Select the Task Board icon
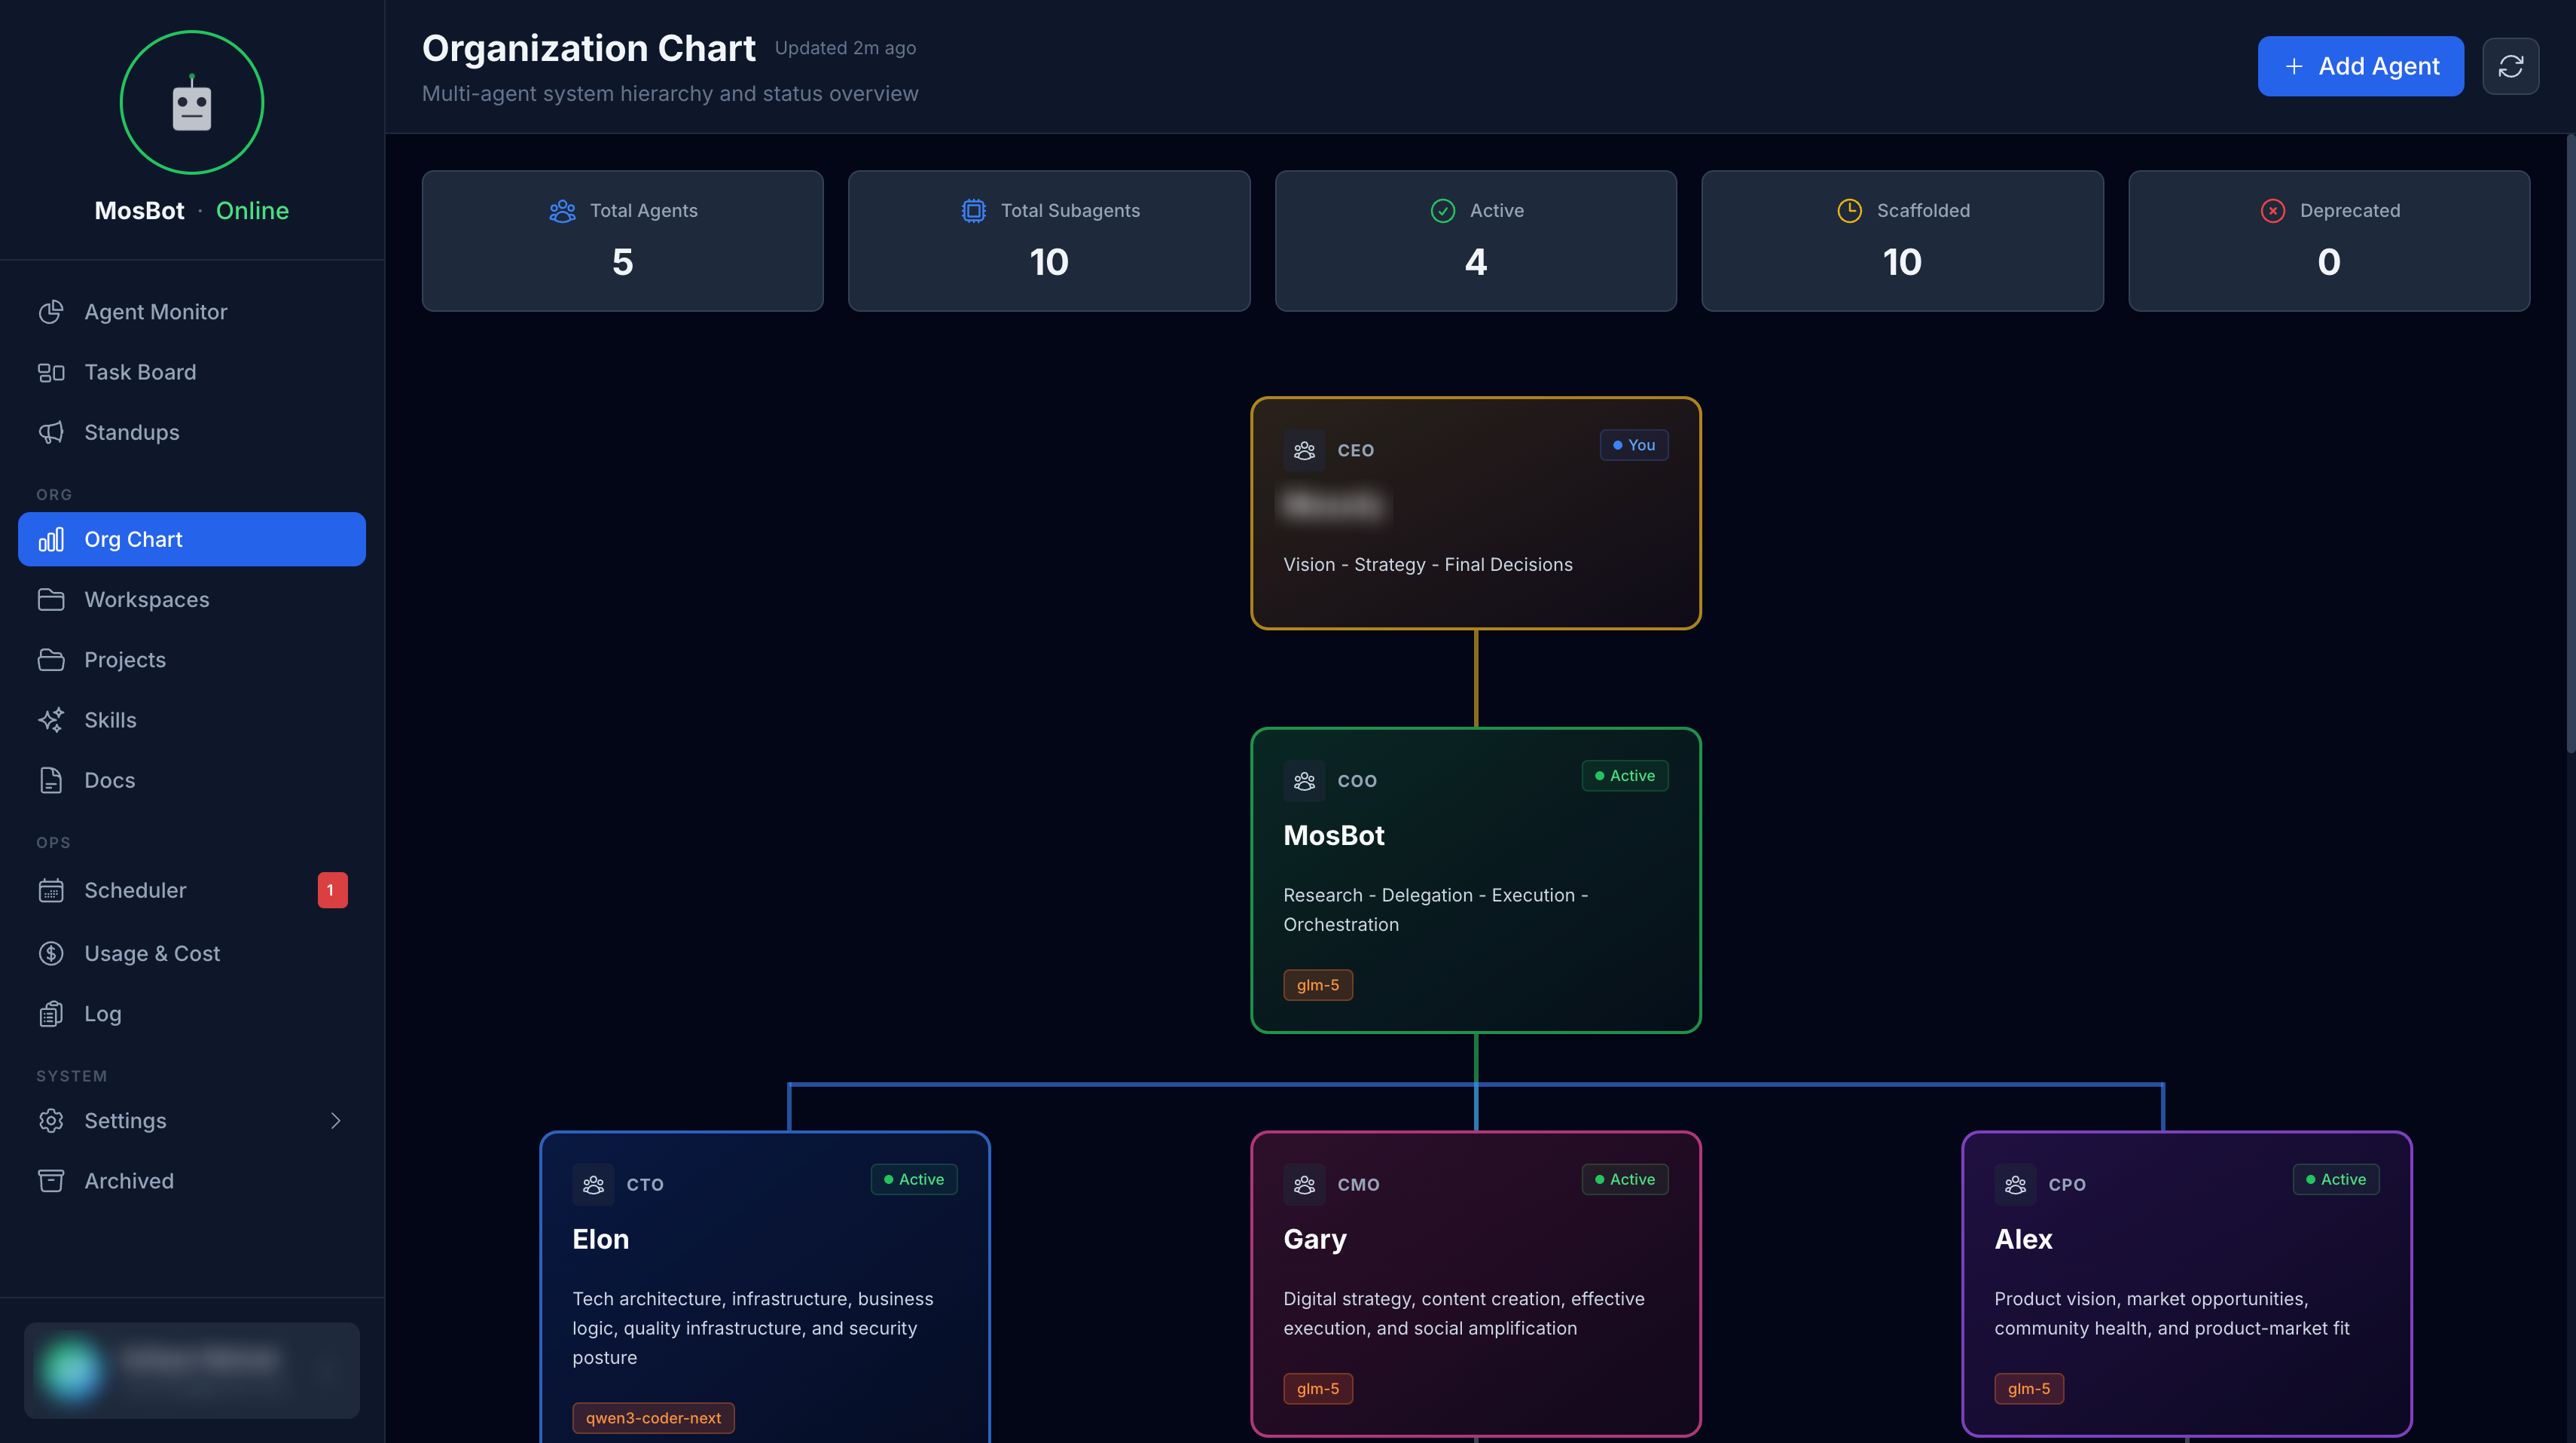The image size is (2576, 1443). click(x=52, y=371)
